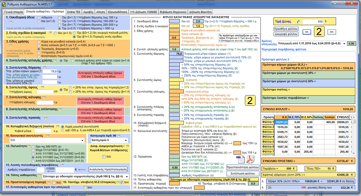Image resolution: width=361 pixels, height=196 pixels.
Task: Switch to the Online TEE tab
Action: pyautogui.click(x=73, y=12)
